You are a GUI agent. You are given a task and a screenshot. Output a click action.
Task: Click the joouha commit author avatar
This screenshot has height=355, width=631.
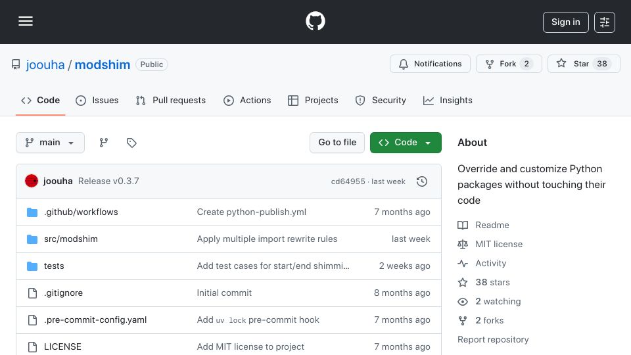click(x=32, y=181)
